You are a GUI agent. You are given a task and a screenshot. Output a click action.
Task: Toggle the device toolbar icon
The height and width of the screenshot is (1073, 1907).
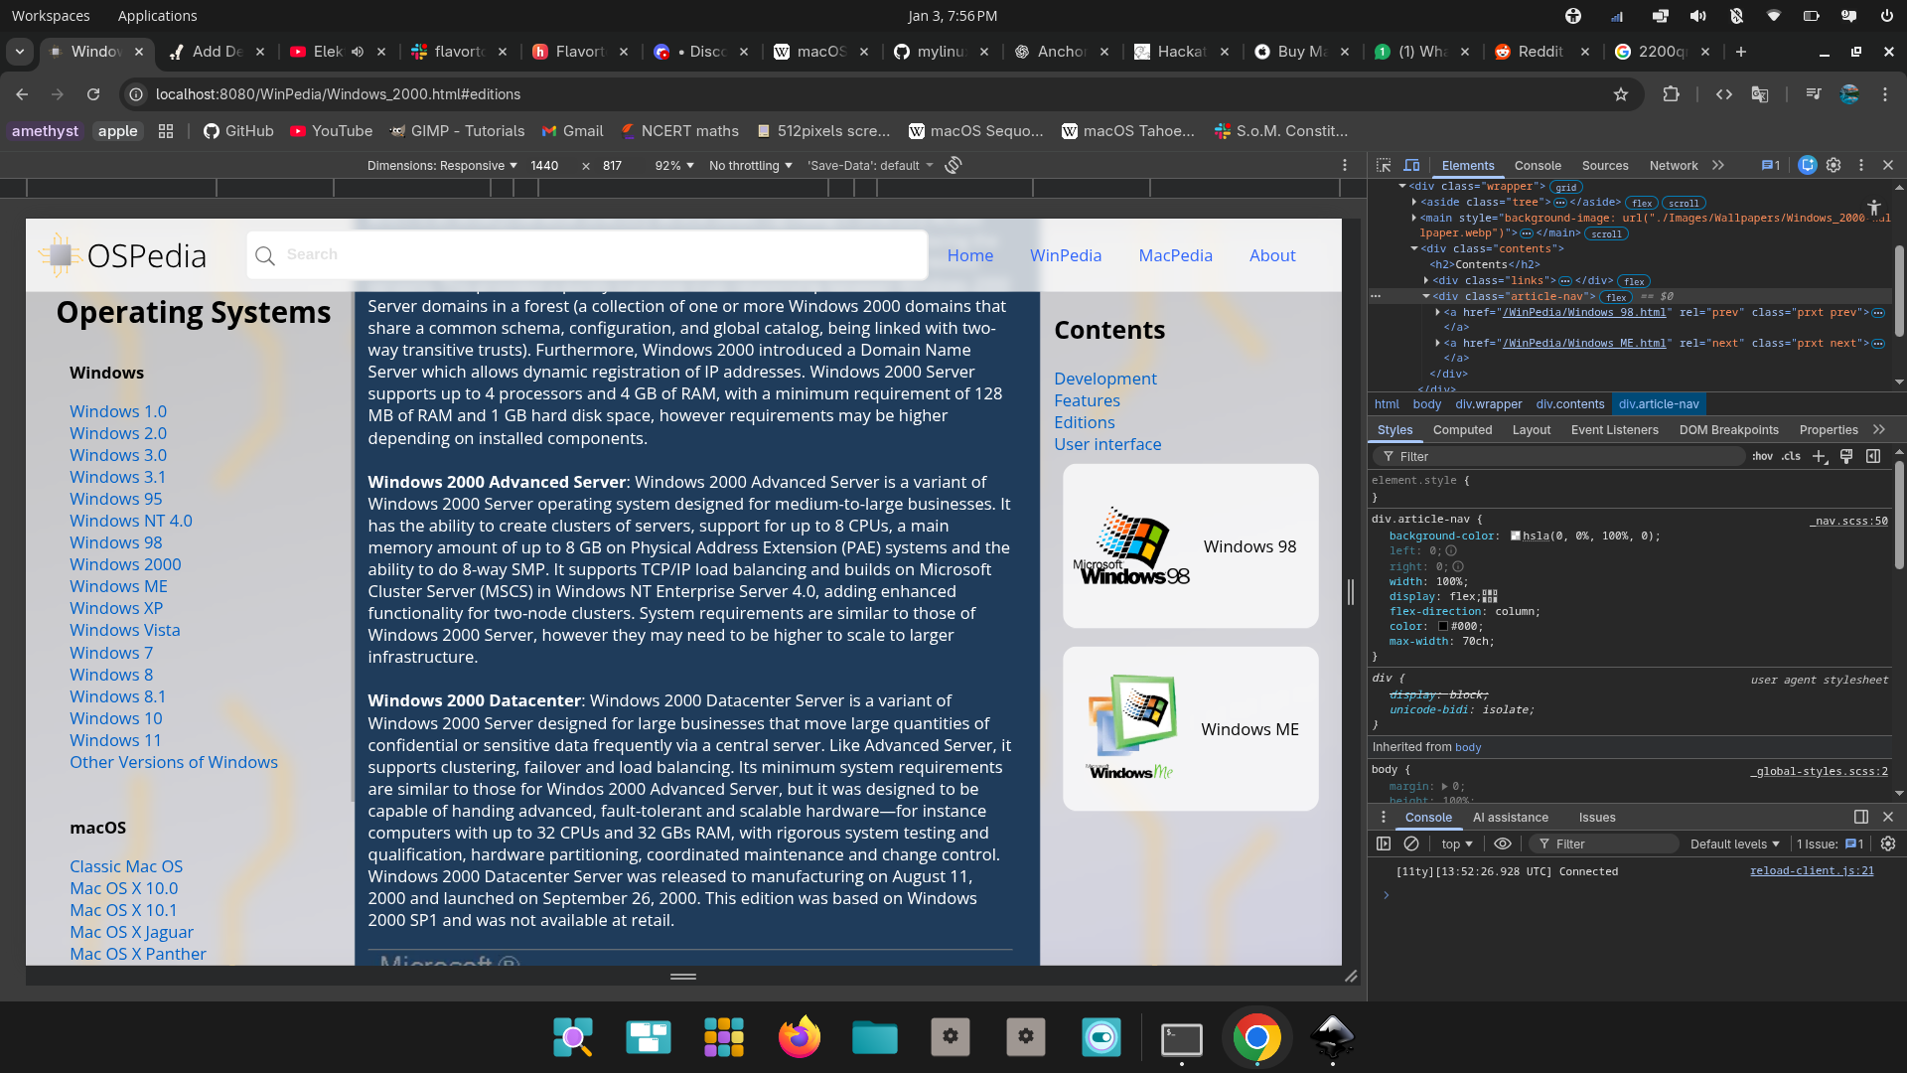(x=1411, y=165)
